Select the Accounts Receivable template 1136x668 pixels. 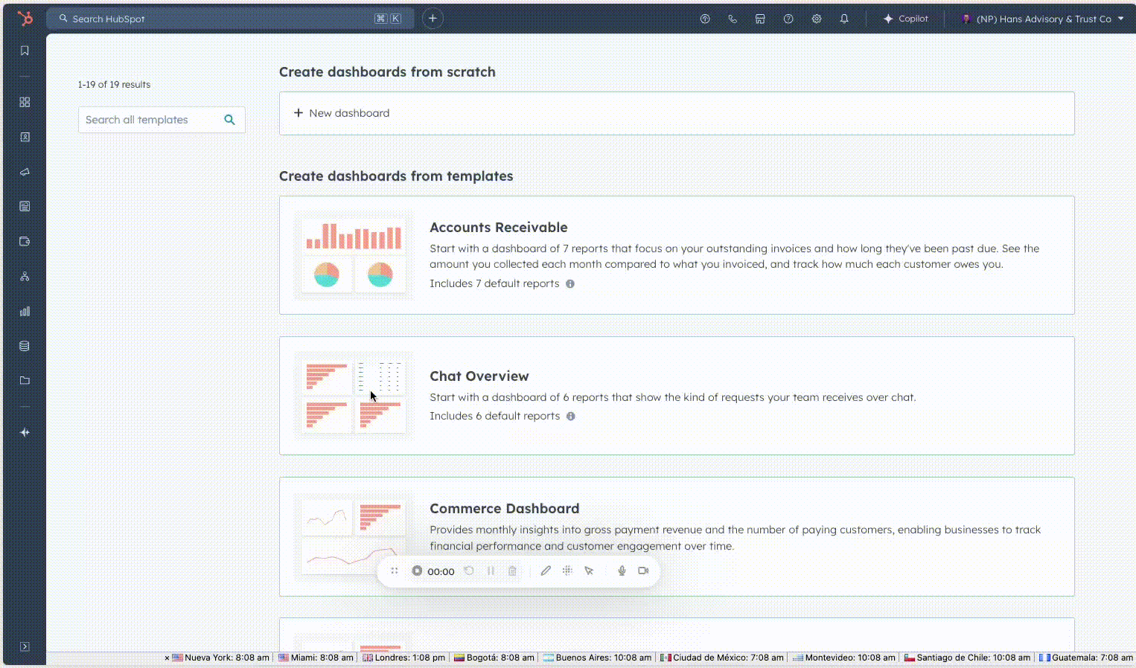[498, 228]
